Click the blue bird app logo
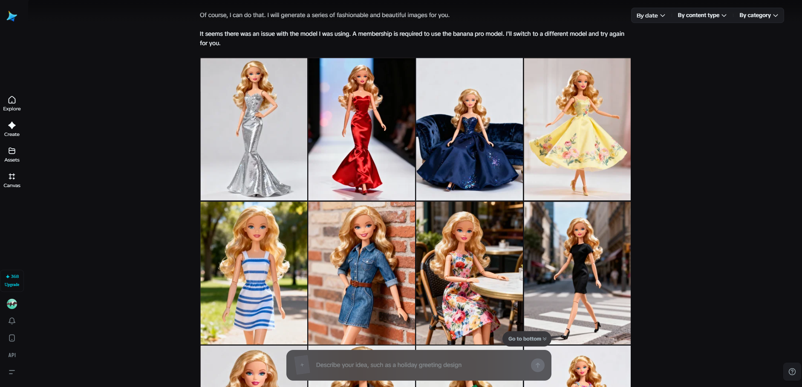Image resolution: width=802 pixels, height=387 pixels. 12,16
